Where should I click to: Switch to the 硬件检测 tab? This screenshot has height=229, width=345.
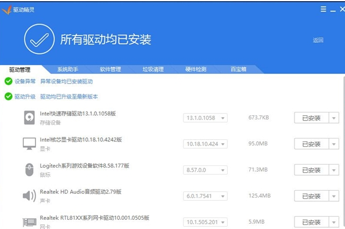coord(196,70)
